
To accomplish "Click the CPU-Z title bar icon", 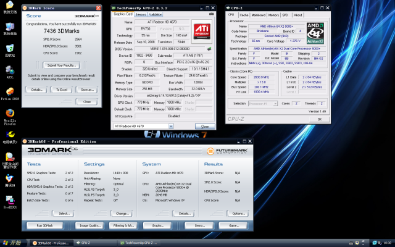I will [228, 8].
